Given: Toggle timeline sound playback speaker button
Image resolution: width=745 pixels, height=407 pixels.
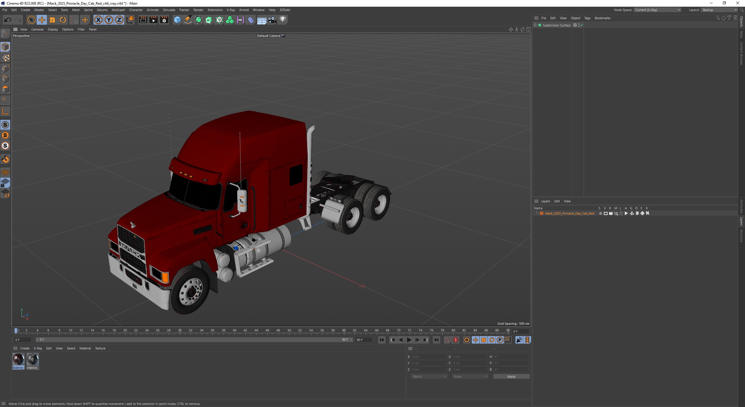Looking at the screenshot, I should pos(519,340).
